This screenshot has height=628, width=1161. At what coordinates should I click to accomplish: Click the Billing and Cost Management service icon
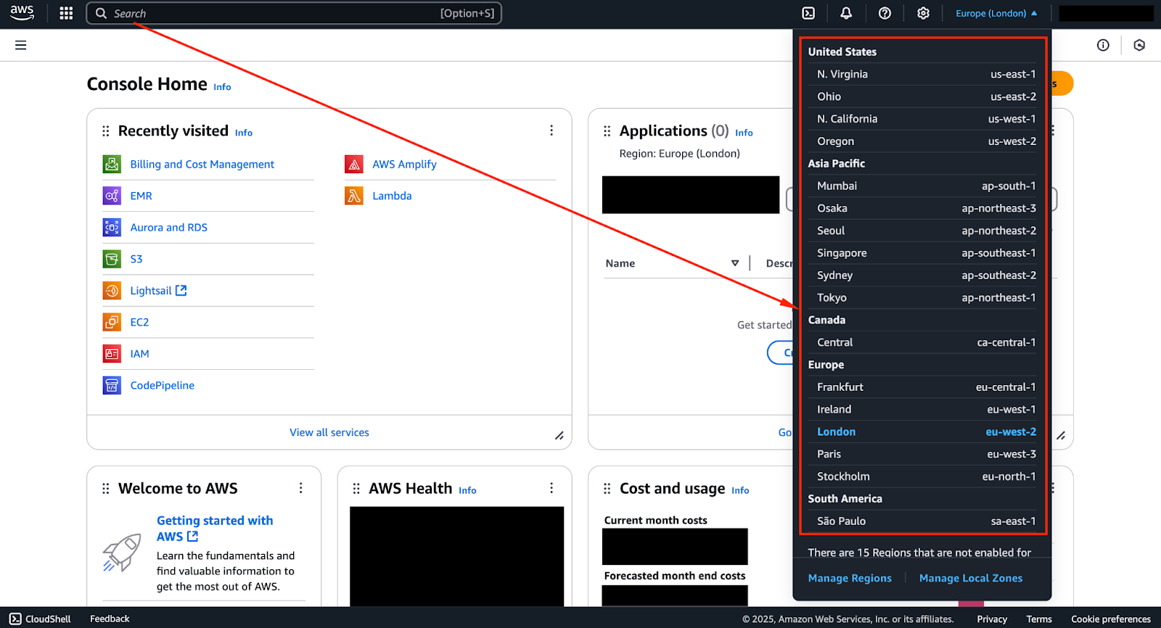[x=112, y=164]
